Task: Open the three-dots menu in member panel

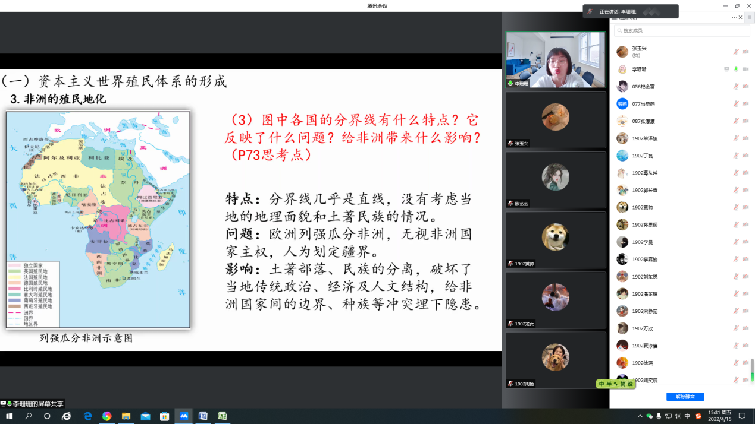Action: [x=734, y=18]
